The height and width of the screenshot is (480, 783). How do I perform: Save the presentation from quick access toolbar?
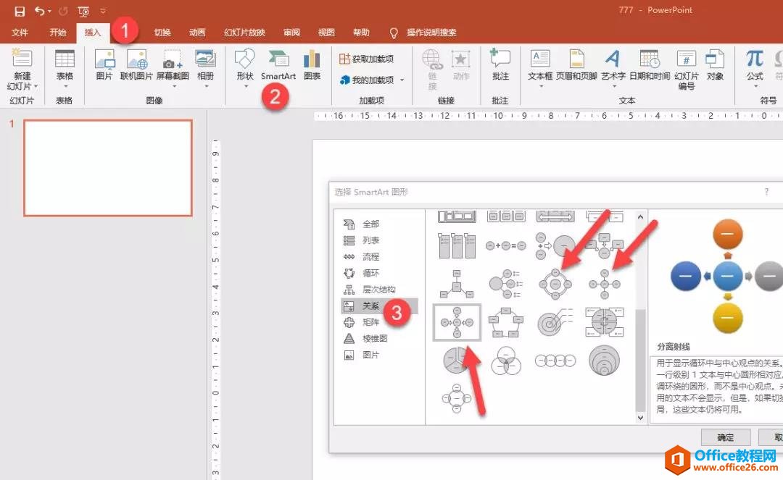point(20,11)
